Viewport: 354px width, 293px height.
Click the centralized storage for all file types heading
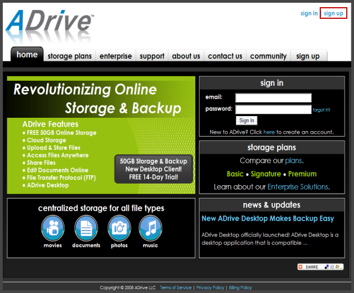tap(101, 208)
